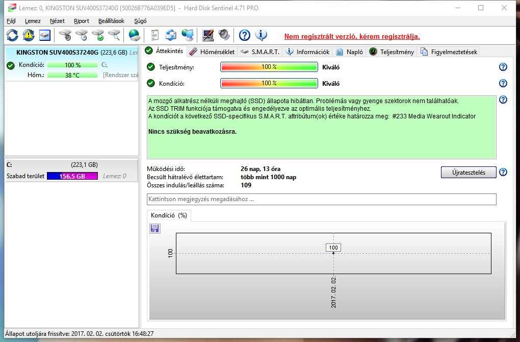Open the report document toolbar icon
The height and width of the screenshot is (342, 520).
[154, 35]
